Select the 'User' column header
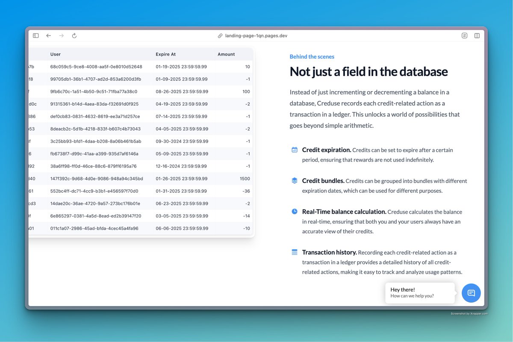 click(x=56, y=54)
